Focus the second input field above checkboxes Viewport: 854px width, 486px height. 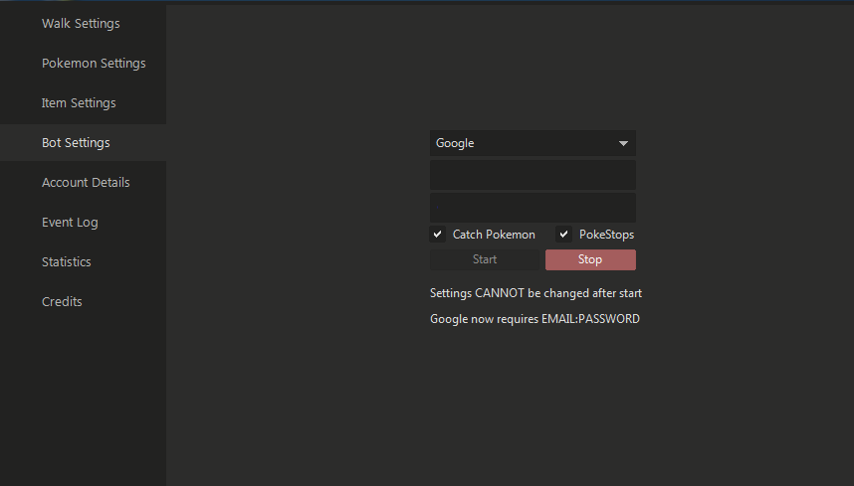coord(533,208)
